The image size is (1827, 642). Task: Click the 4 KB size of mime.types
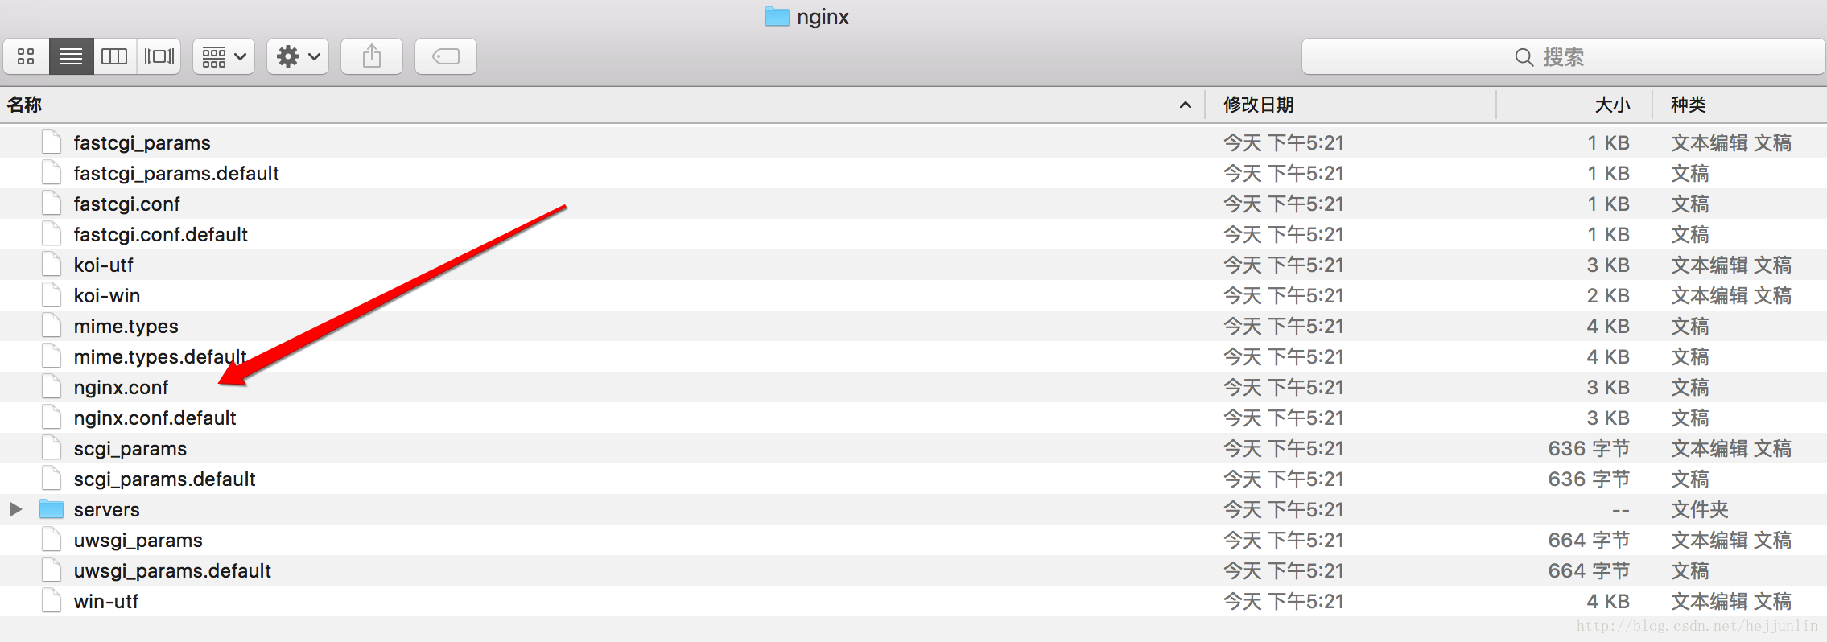(1608, 327)
